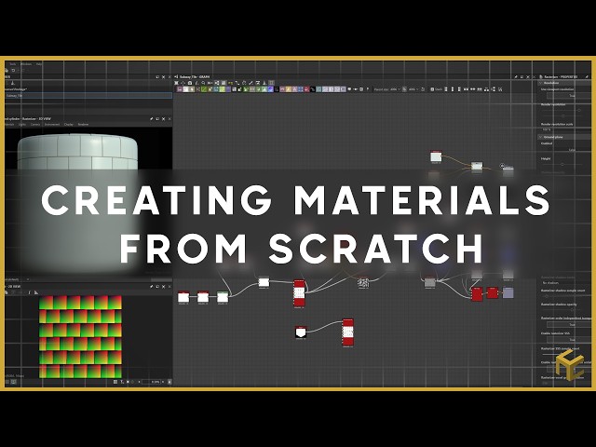The width and height of the screenshot is (596, 447).
Task: Click the fit-to-view icon in graph toolbar
Action: click(176, 83)
